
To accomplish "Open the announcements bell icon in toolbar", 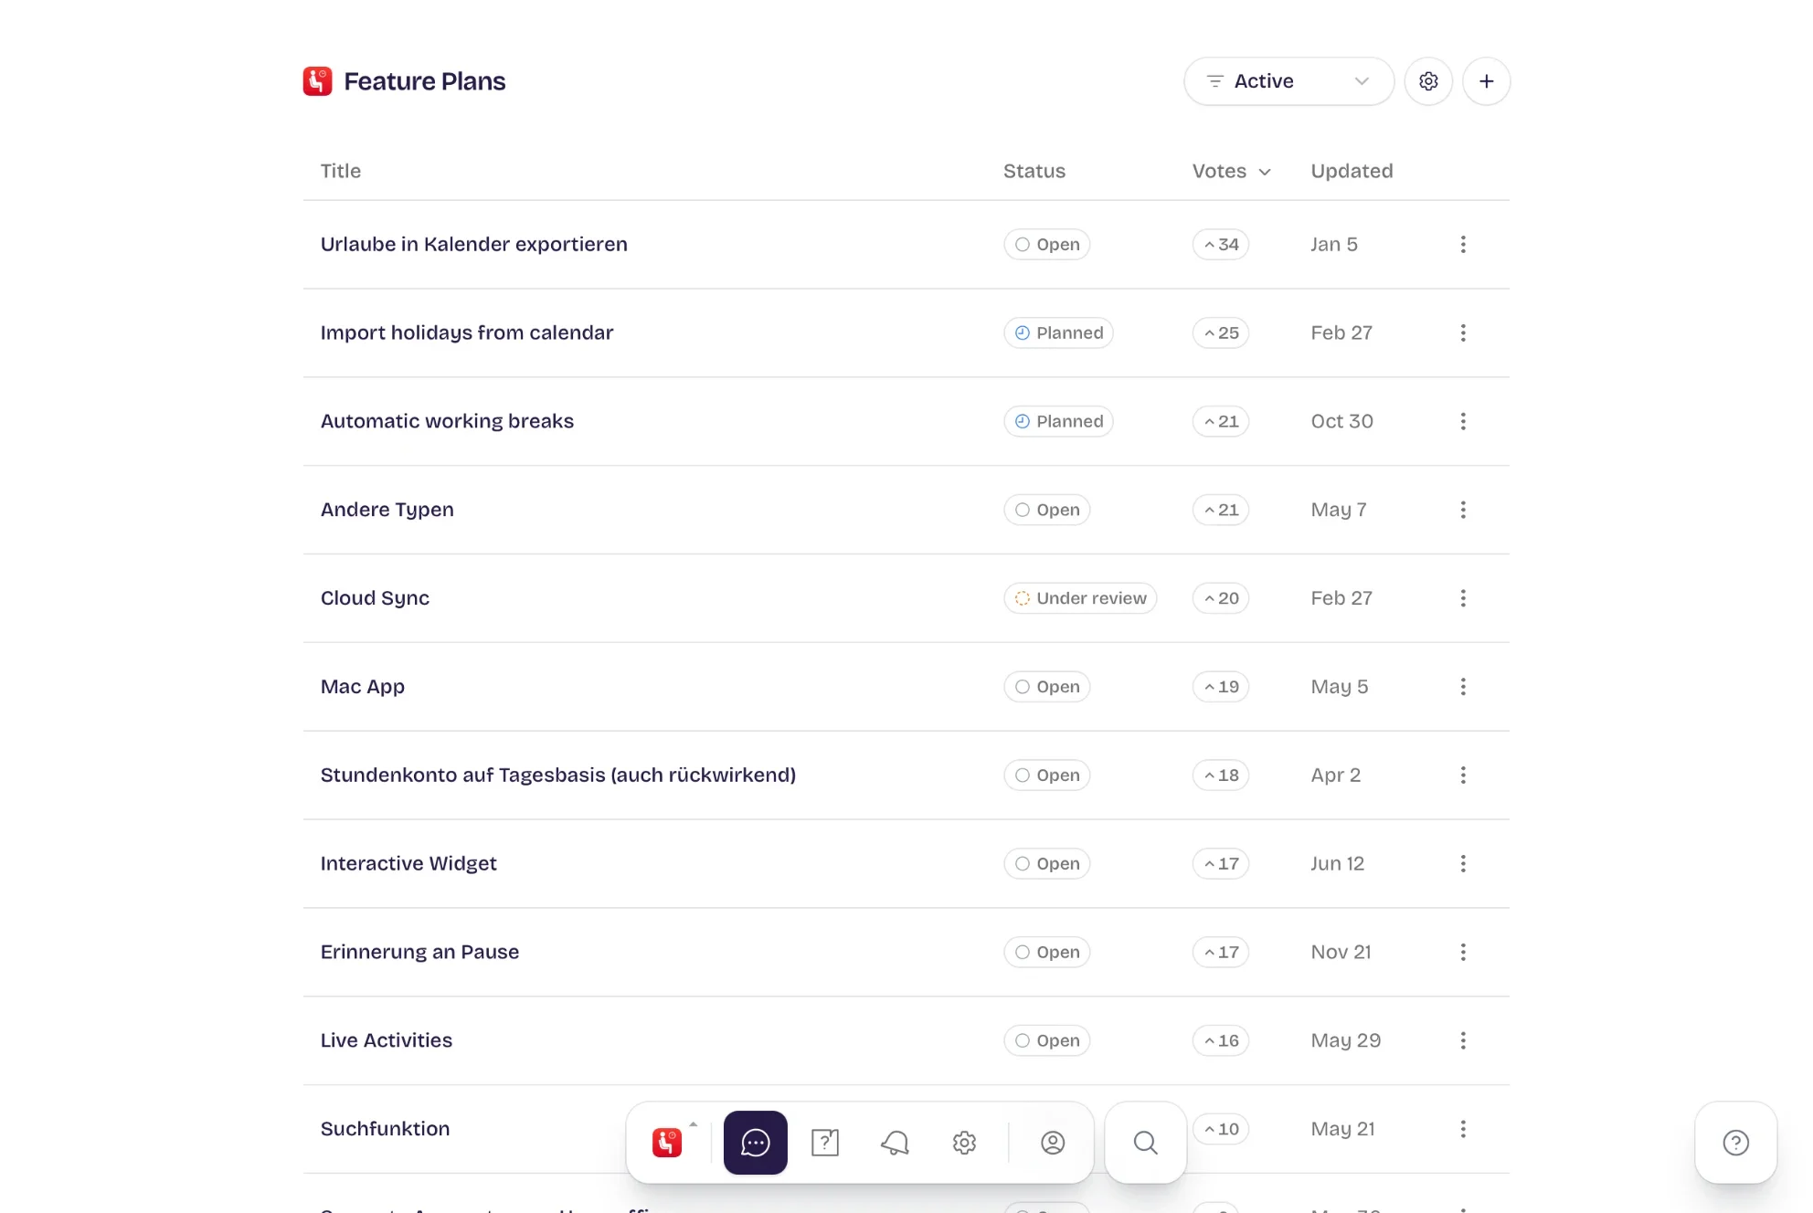I will [x=895, y=1143].
